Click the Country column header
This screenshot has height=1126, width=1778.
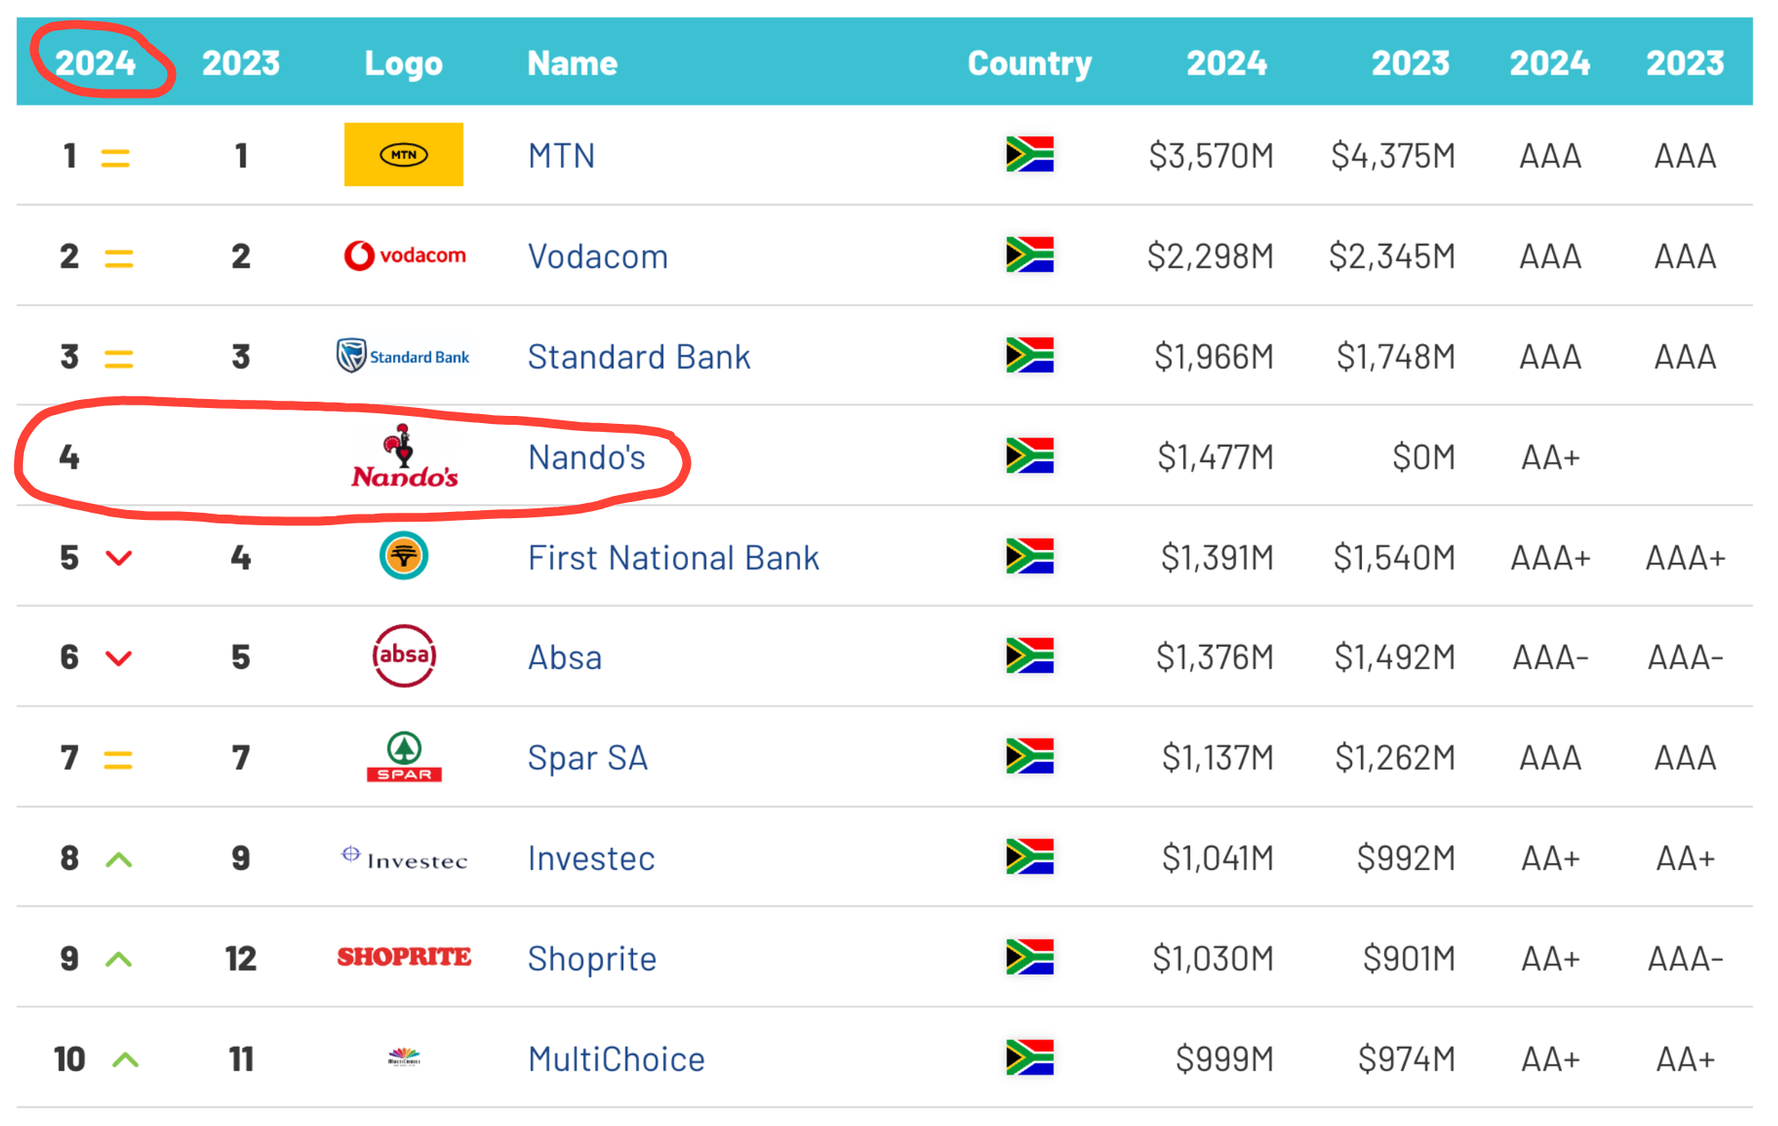point(1029,63)
